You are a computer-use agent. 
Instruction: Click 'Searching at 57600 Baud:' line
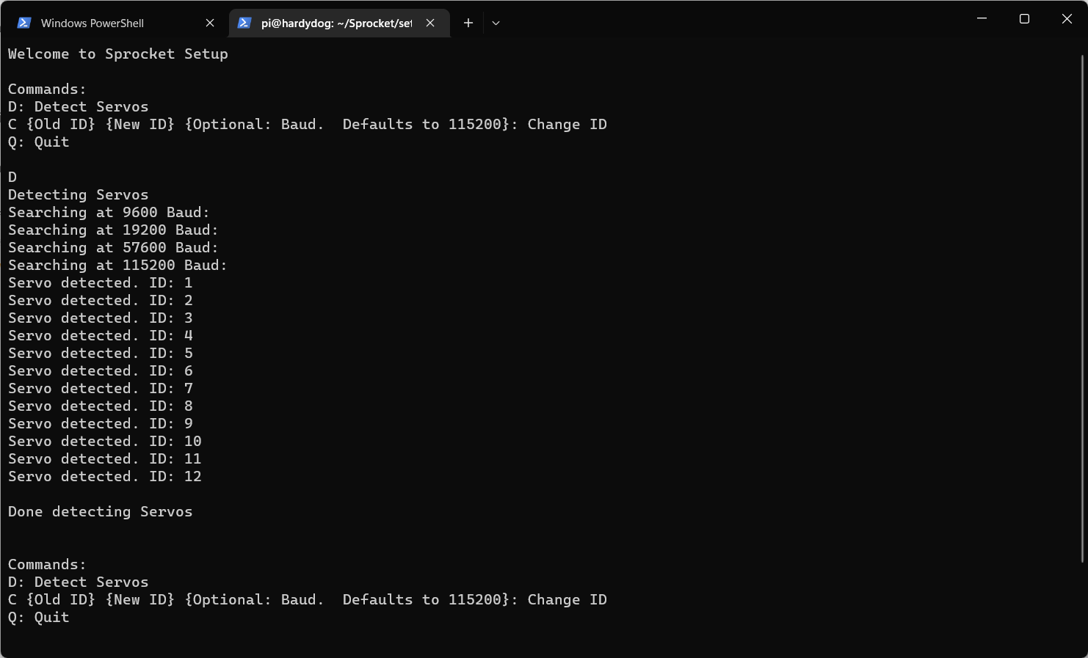click(x=114, y=247)
